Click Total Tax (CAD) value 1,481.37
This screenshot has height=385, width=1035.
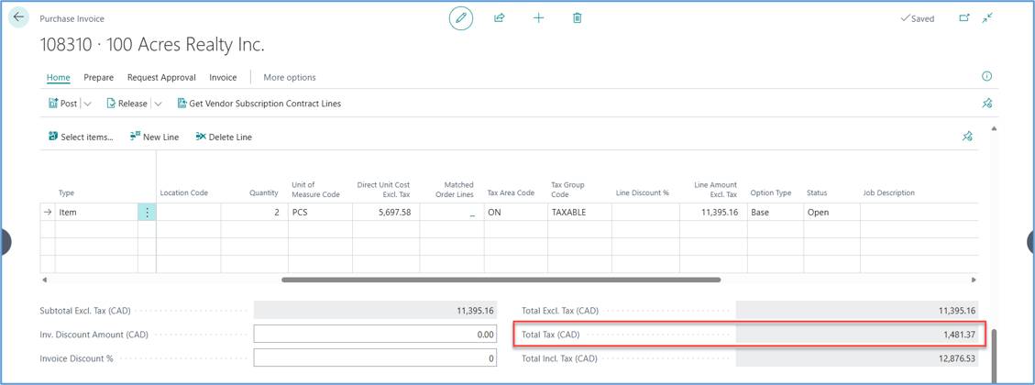pos(857,335)
